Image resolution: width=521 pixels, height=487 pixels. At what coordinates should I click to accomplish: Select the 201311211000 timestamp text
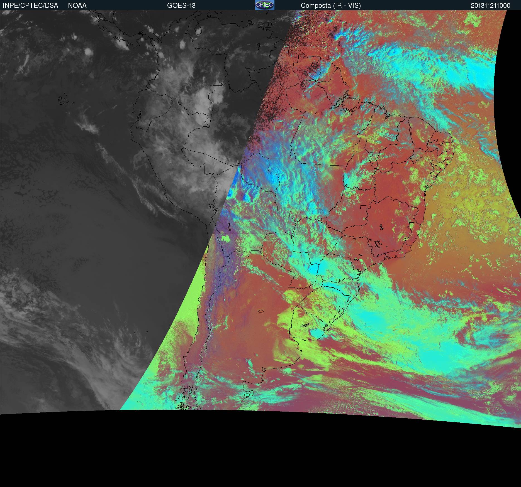(x=490, y=6)
